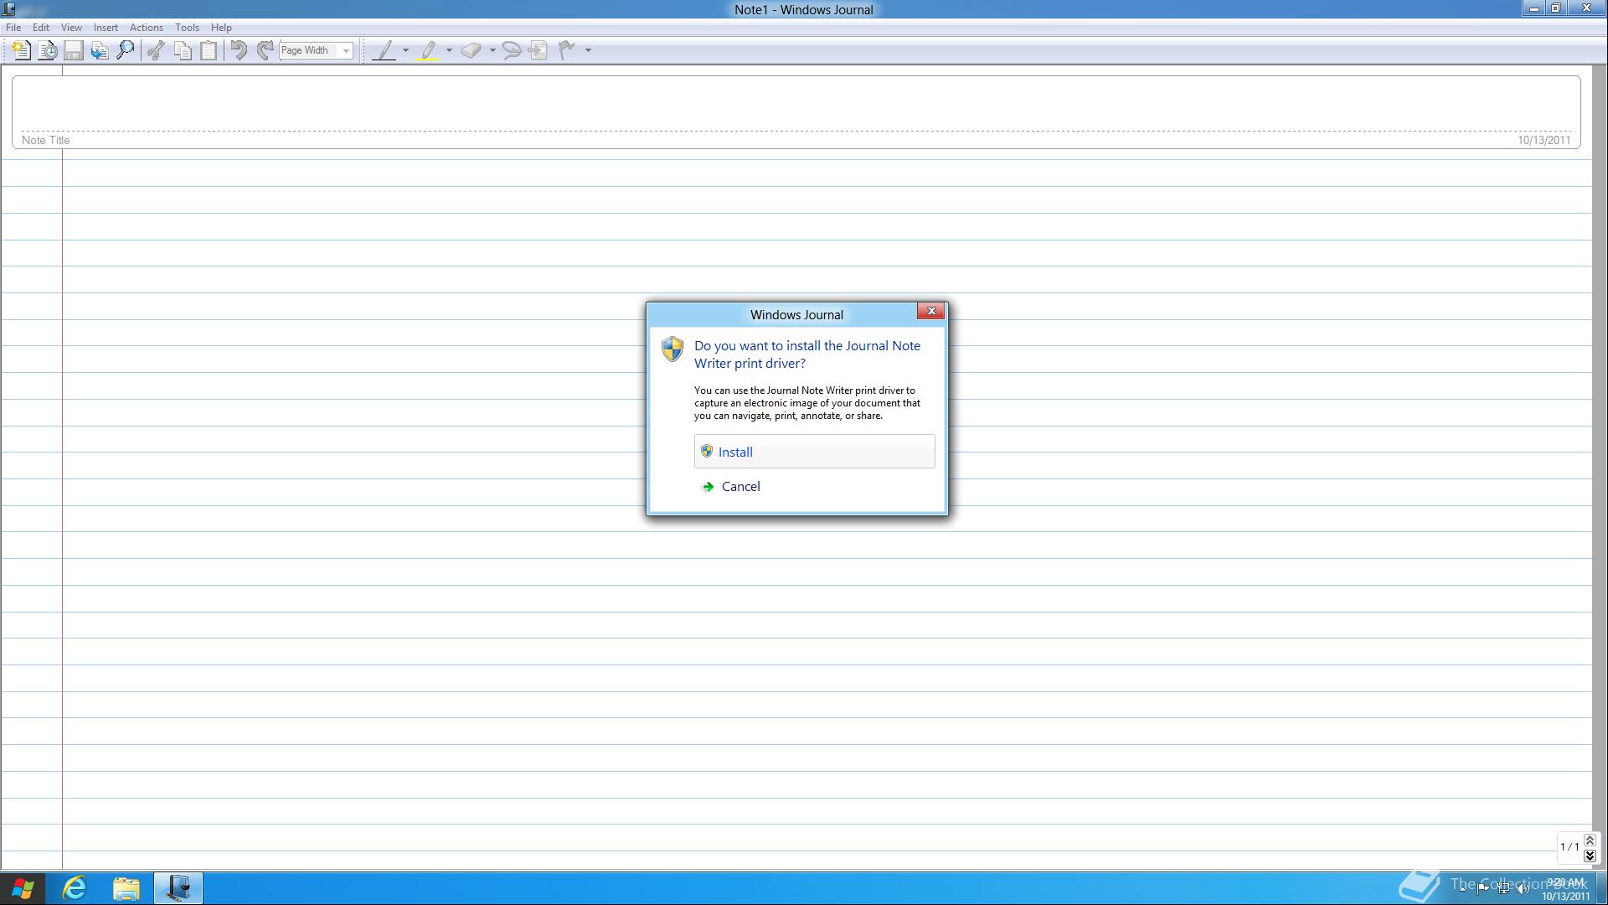The image size is (1608, 905).
Task: Click the Note Title field
Action: [754, 109]
